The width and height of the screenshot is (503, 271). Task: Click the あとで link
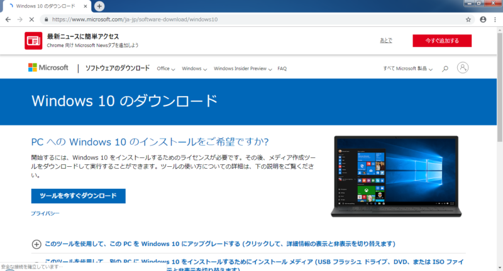[386, 40]
